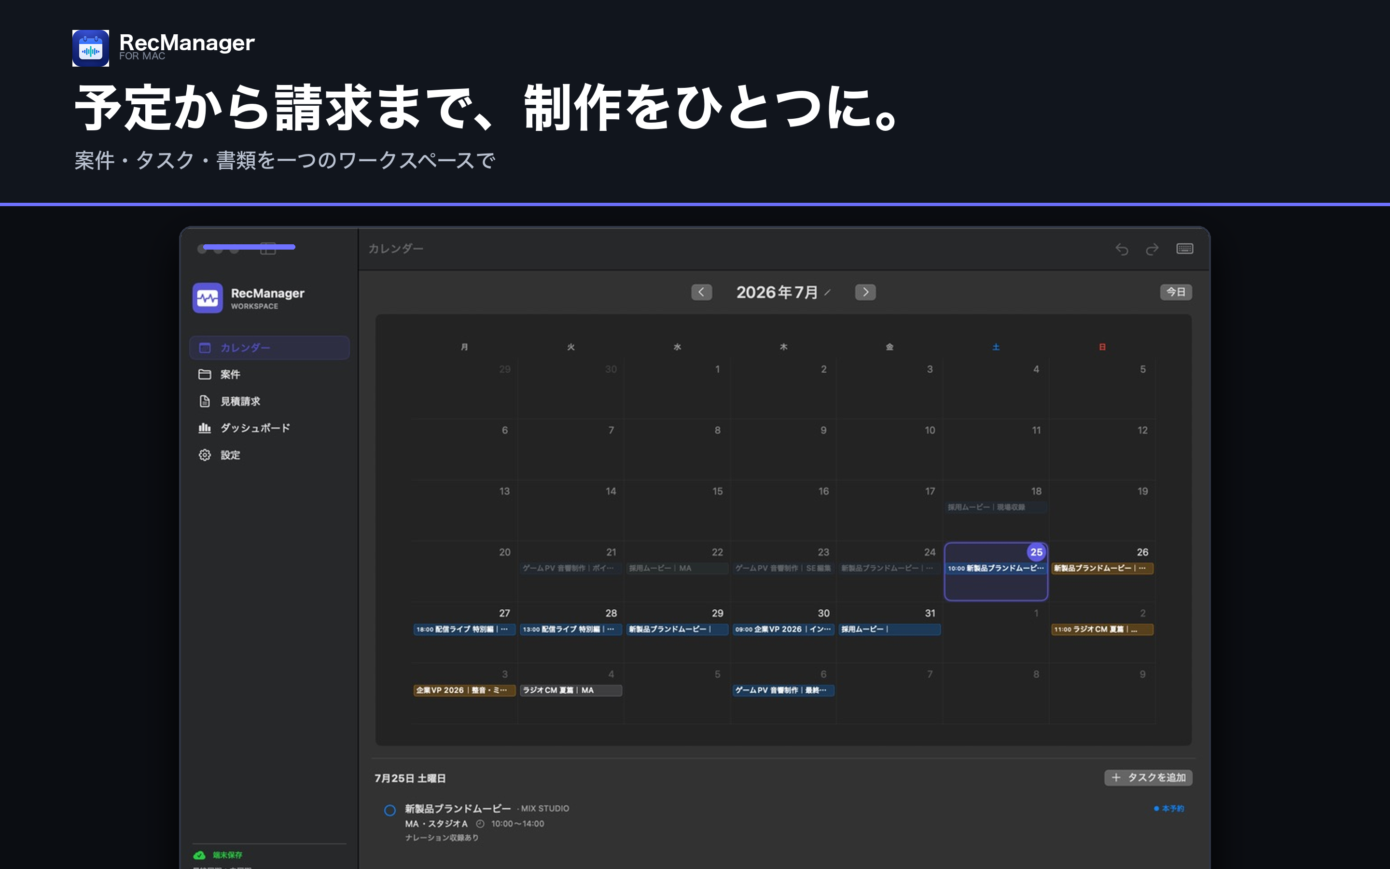The height and width of the screenshot is (869, 1390).
Task: Click the redo arrow in the toolbar
Action: coord(1152,249)
